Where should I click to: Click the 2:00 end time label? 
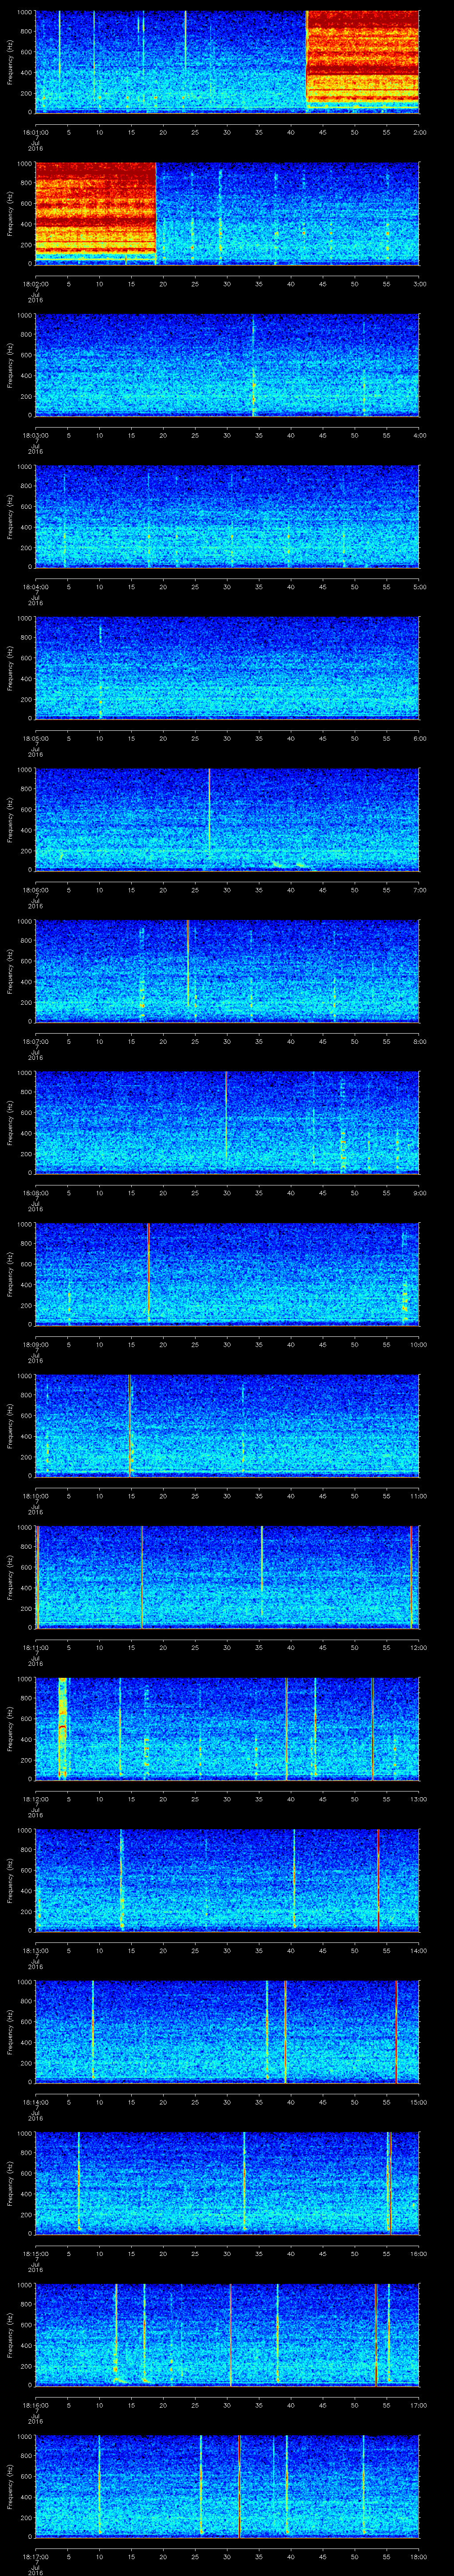pos(419,132)
